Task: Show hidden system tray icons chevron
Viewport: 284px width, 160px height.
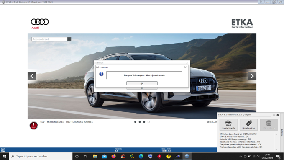Action: click(x=241, y=156)
